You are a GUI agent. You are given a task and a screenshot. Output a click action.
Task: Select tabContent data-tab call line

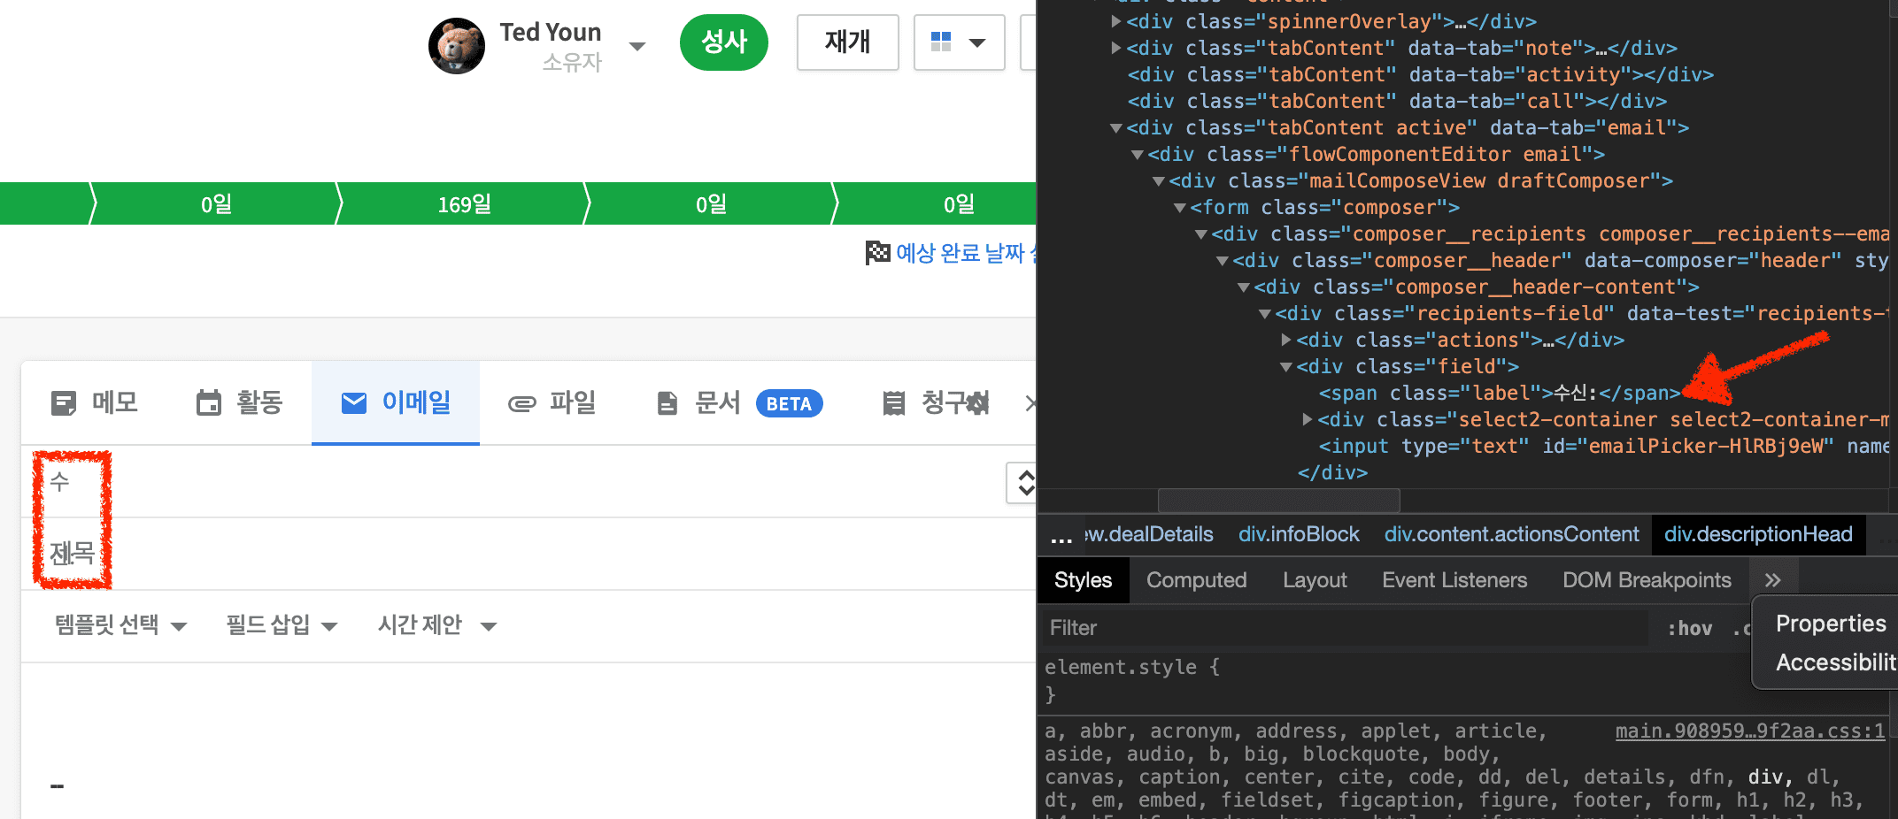pos(1397,101)
